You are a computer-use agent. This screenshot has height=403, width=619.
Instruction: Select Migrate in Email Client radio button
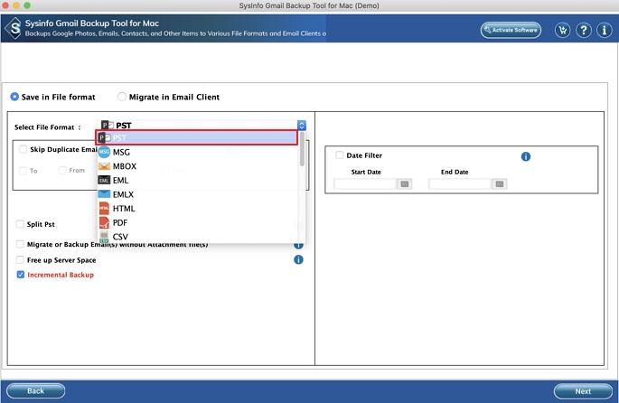[x=122, y=97]
